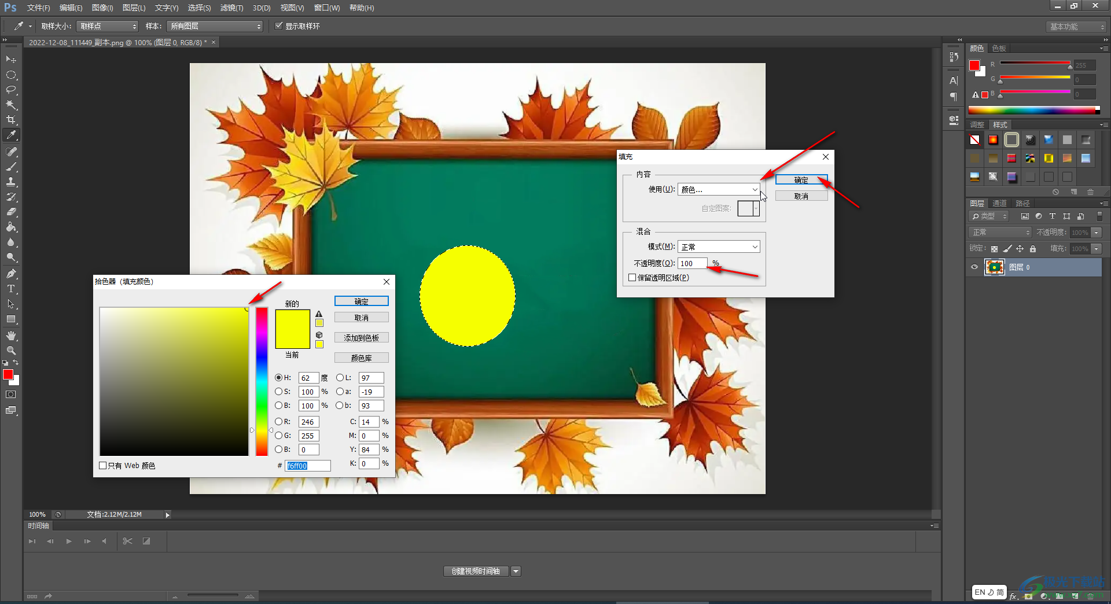The image size is (1111, 604).
Task: Select the Dodge tool
Action: [11, 257]
